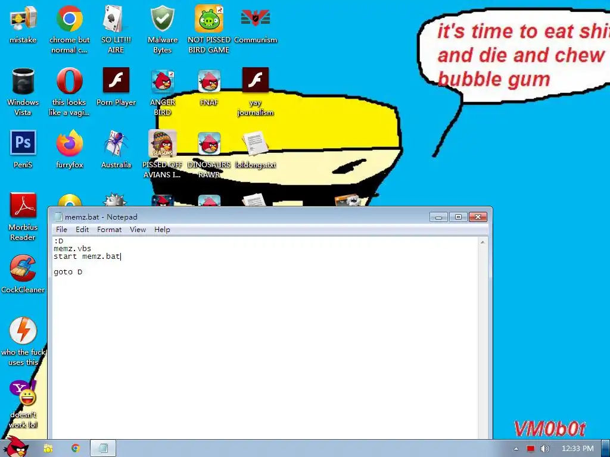Open the Format menu in Notepad
The height and width of the screenshot is (457, 610).
[x=110, y=230]
